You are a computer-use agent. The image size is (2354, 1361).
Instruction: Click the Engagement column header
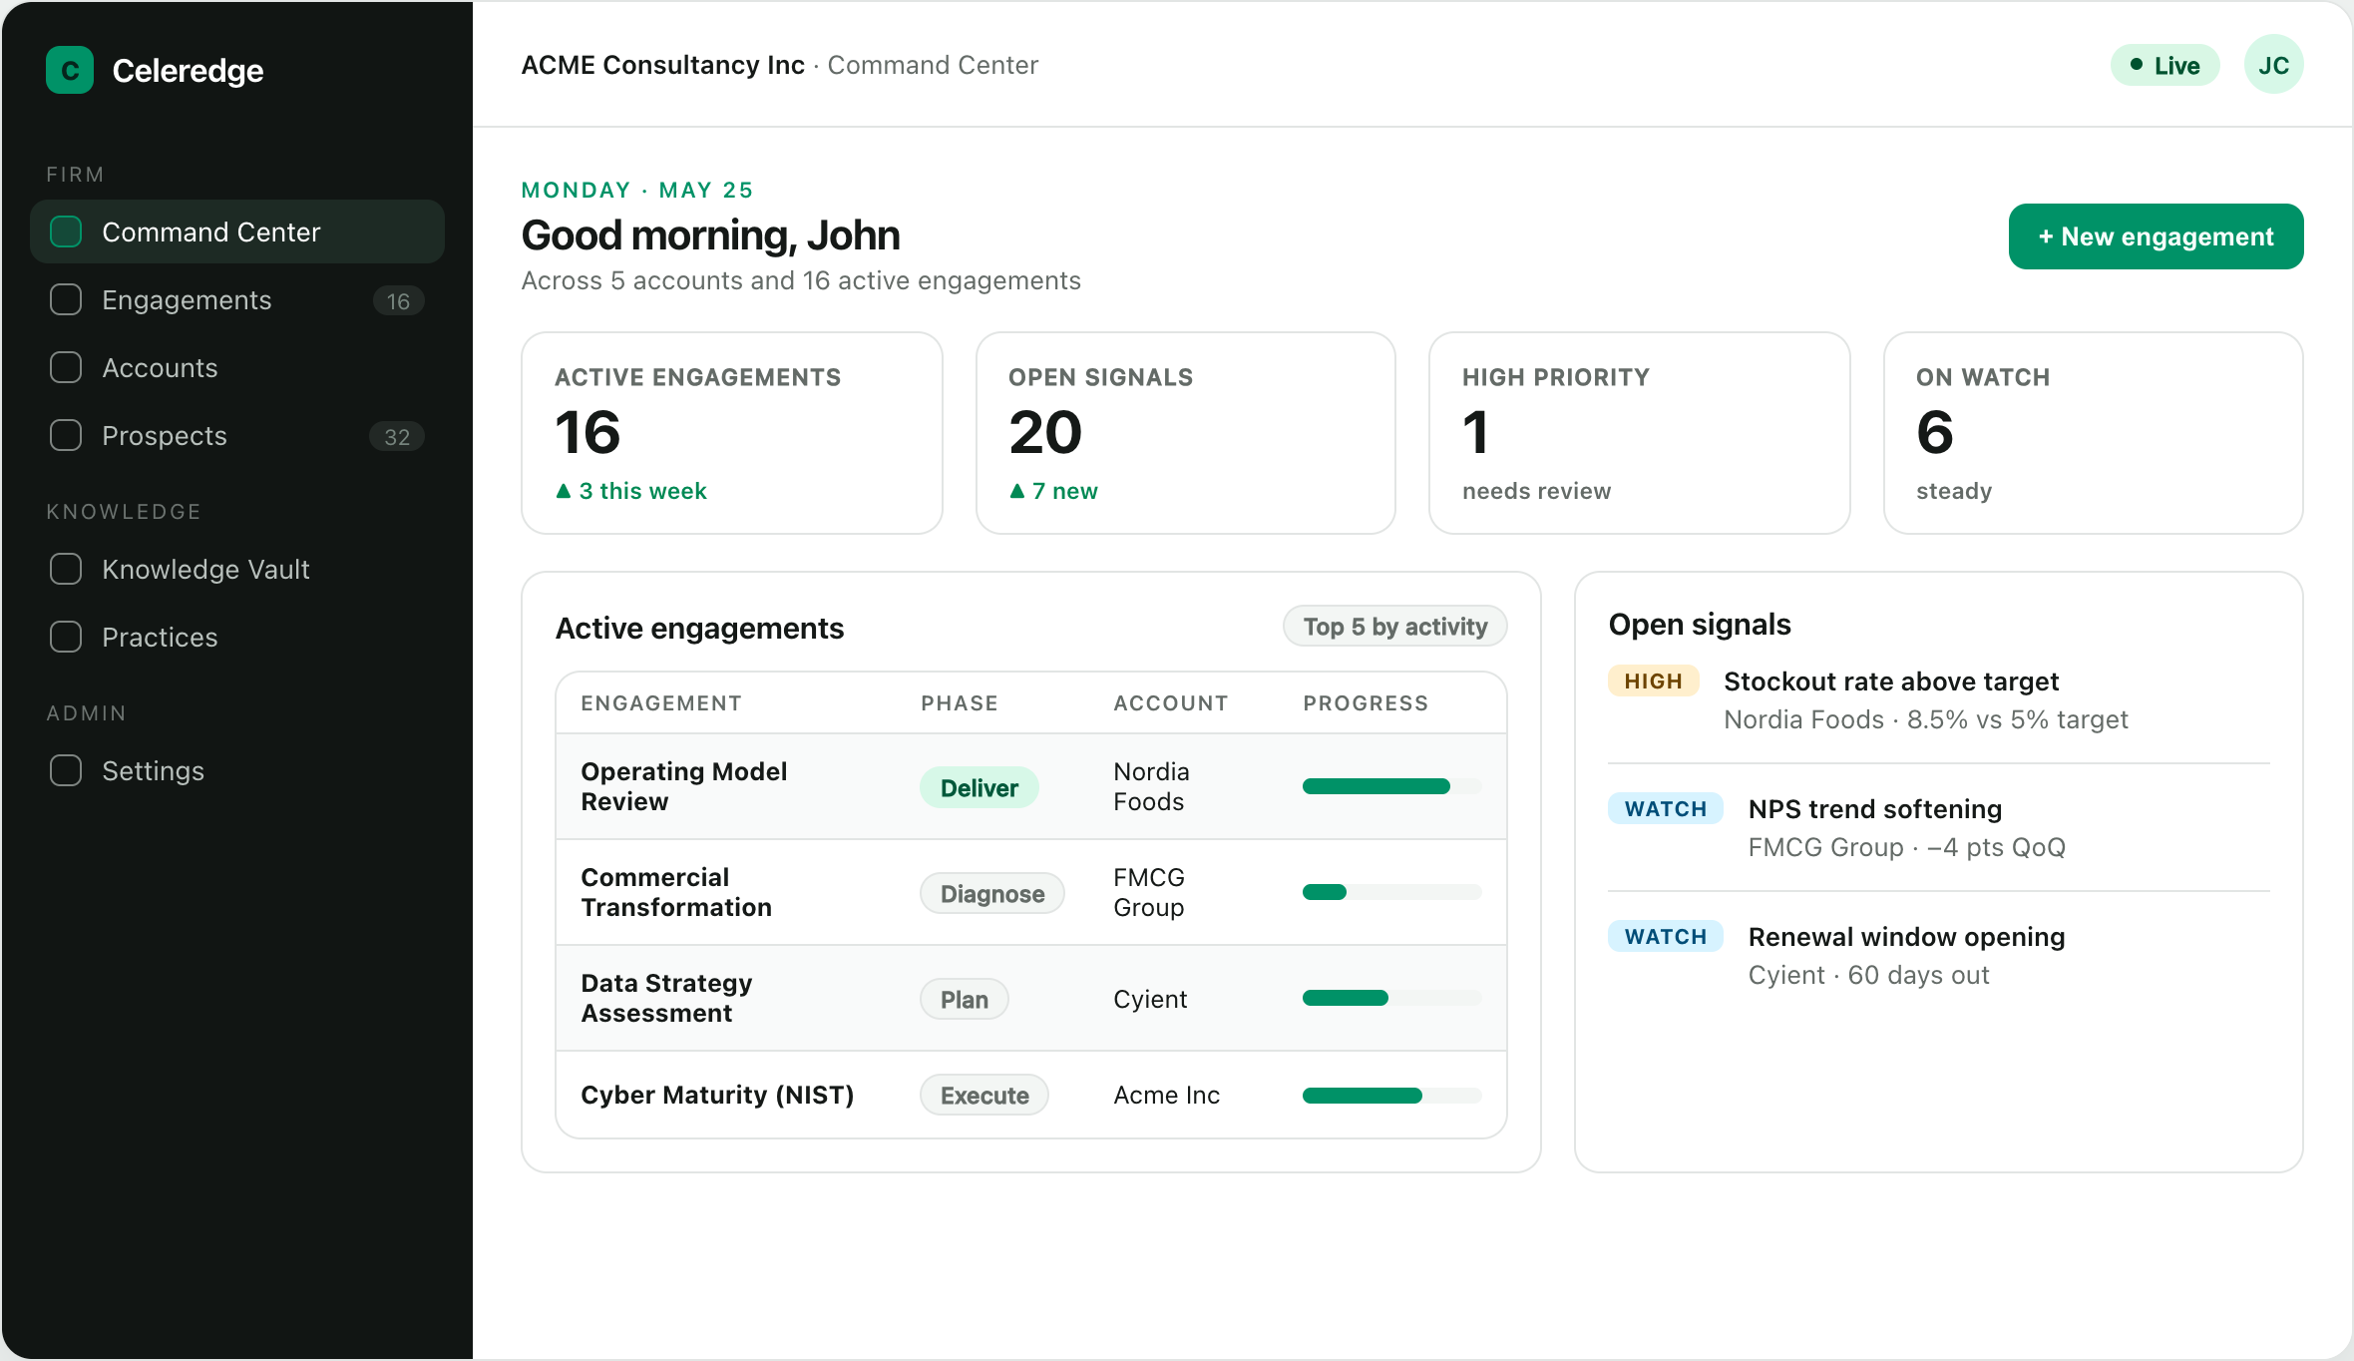click(661, 703)
